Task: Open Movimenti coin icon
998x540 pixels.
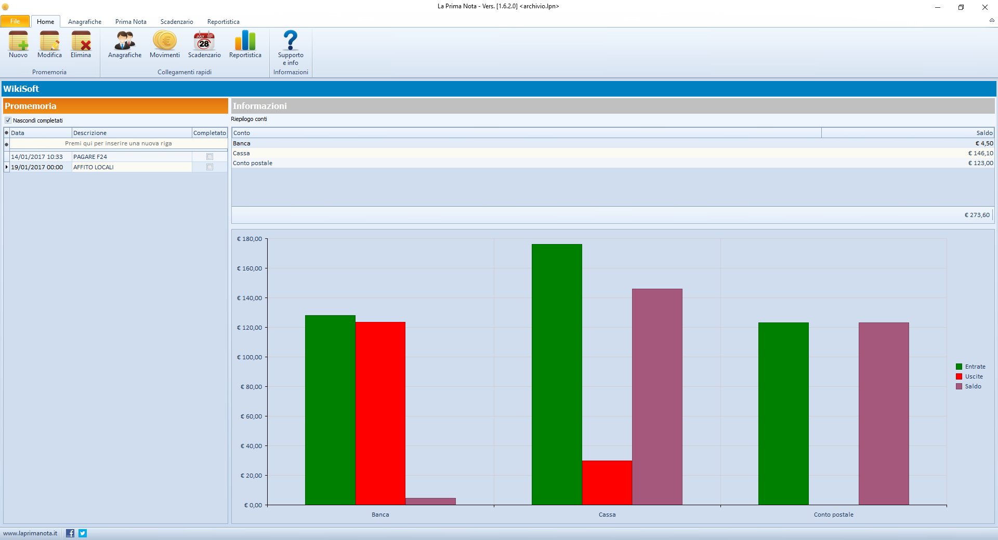Action: [x=165, y=41]
